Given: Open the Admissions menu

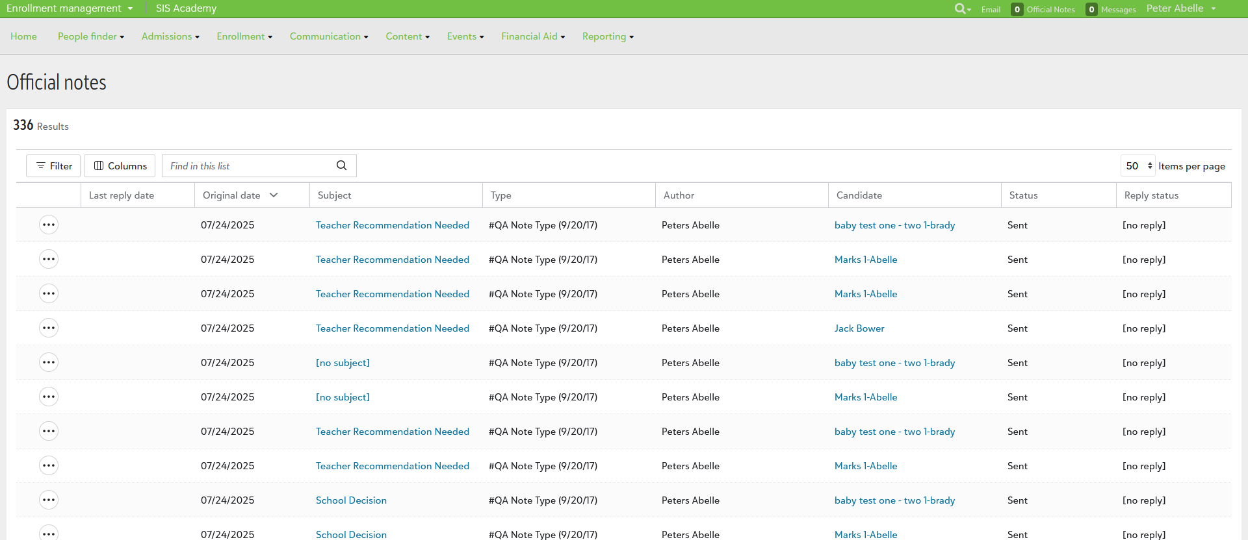Looking at the screenshot, I should [170, 36].
